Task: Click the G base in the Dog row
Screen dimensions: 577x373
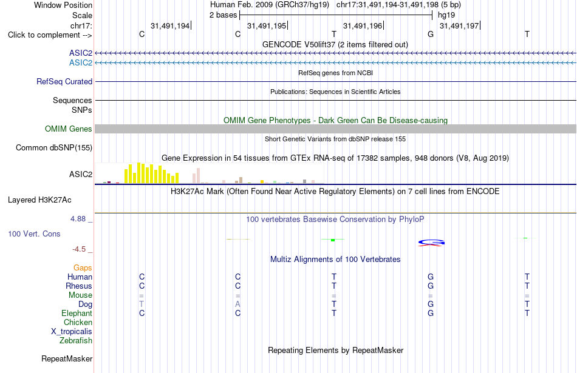Action: coord(431,304)
